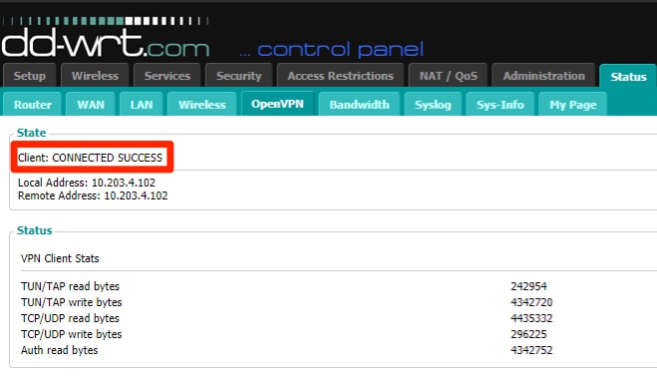Click the value 4342752

[531, 350]
